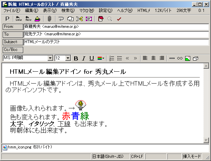Click the magenta-cornered select-all icon
The height and width of the screenshot is (161, 211).
click(89, 19)
